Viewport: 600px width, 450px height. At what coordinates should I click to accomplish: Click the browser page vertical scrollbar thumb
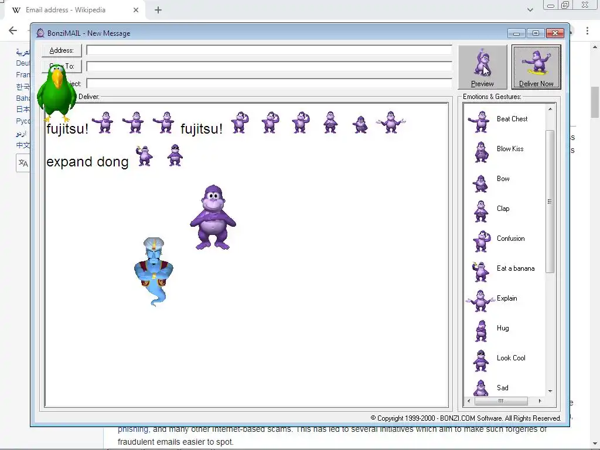(594, 102)
